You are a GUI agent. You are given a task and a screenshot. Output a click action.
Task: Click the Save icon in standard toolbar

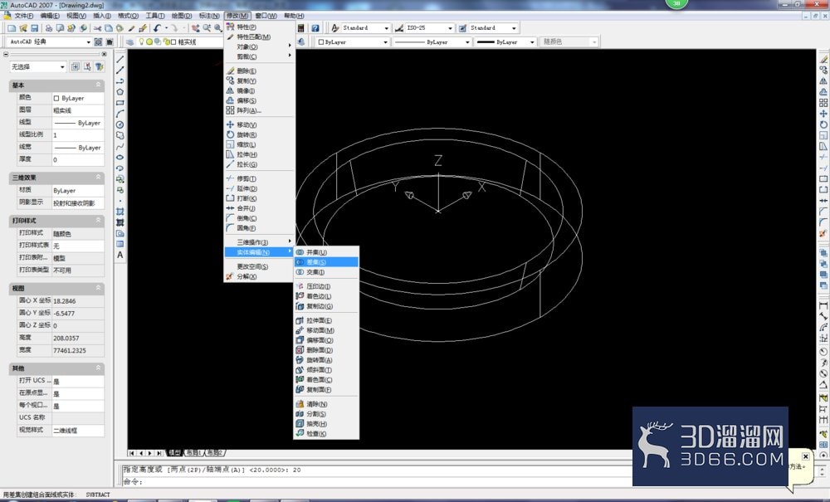pyautogui.click(x=35, y=28)
